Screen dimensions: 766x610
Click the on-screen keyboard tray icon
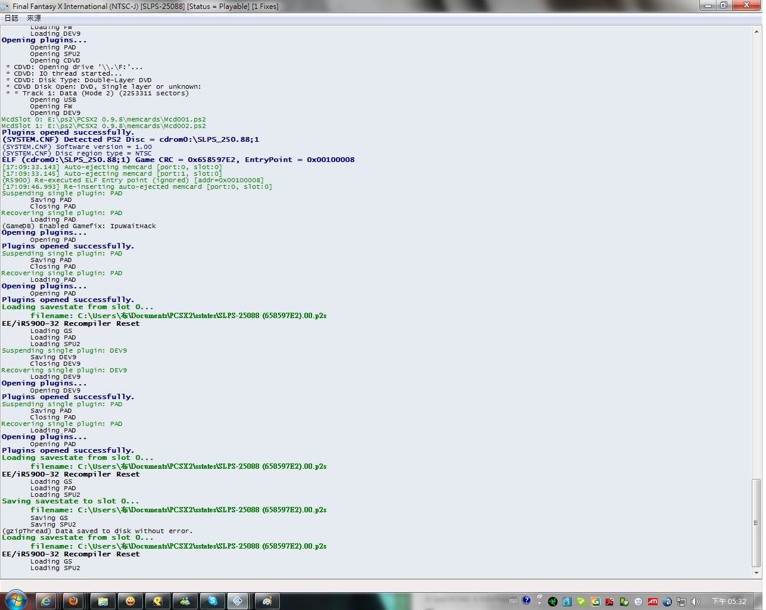click(513, 601)
